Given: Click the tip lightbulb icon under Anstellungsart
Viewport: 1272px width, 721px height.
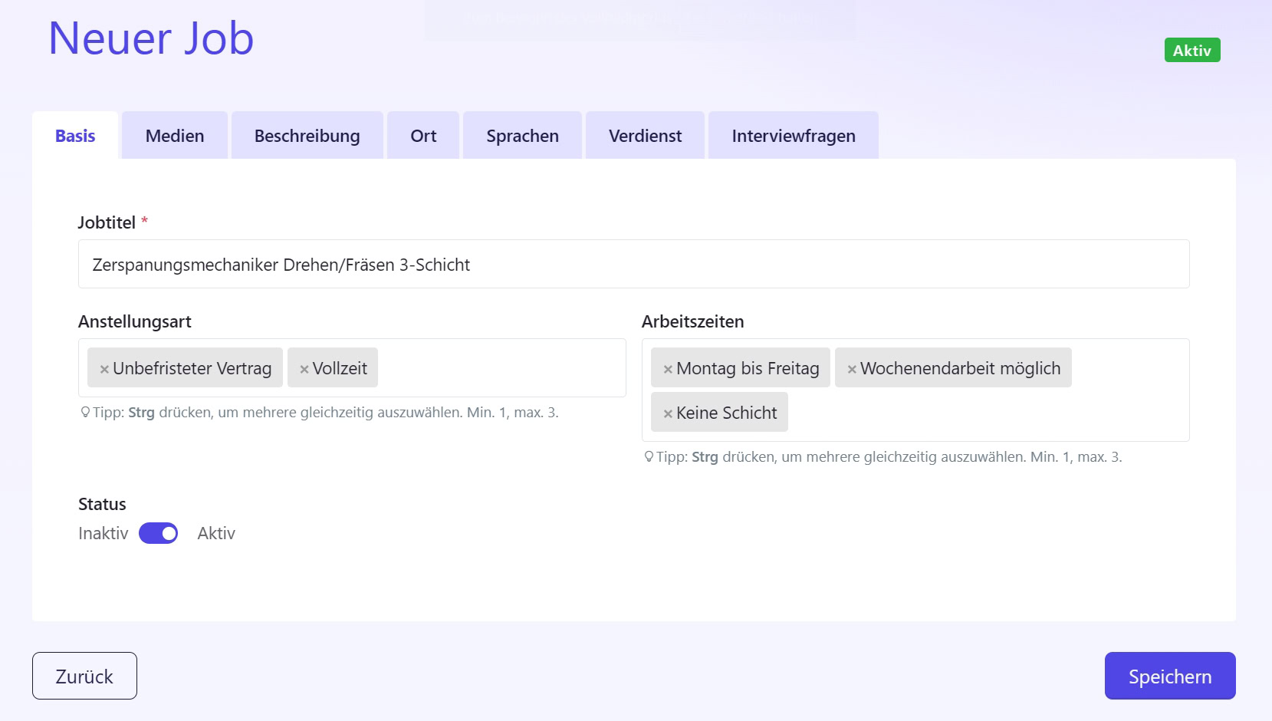Looking at the screenshot, I should tap(84, 413).
